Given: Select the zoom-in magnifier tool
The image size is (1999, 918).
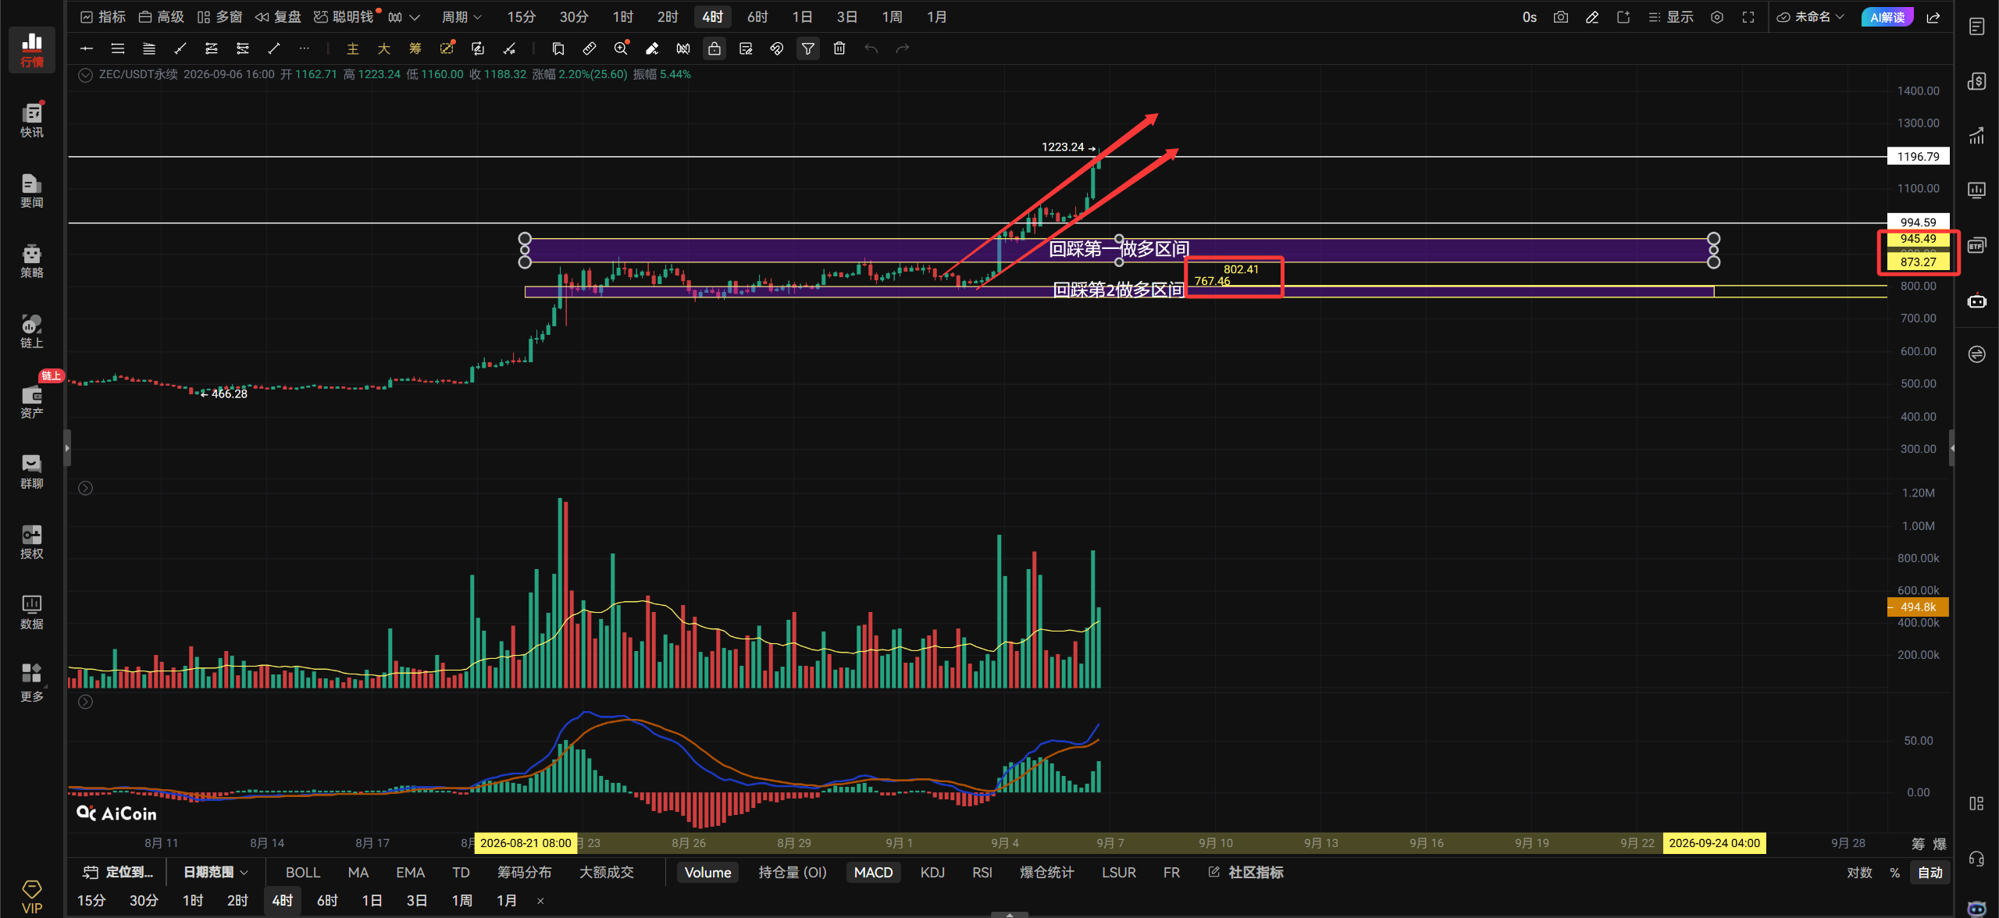Looking at the screenshot, I should coord(621,48).
